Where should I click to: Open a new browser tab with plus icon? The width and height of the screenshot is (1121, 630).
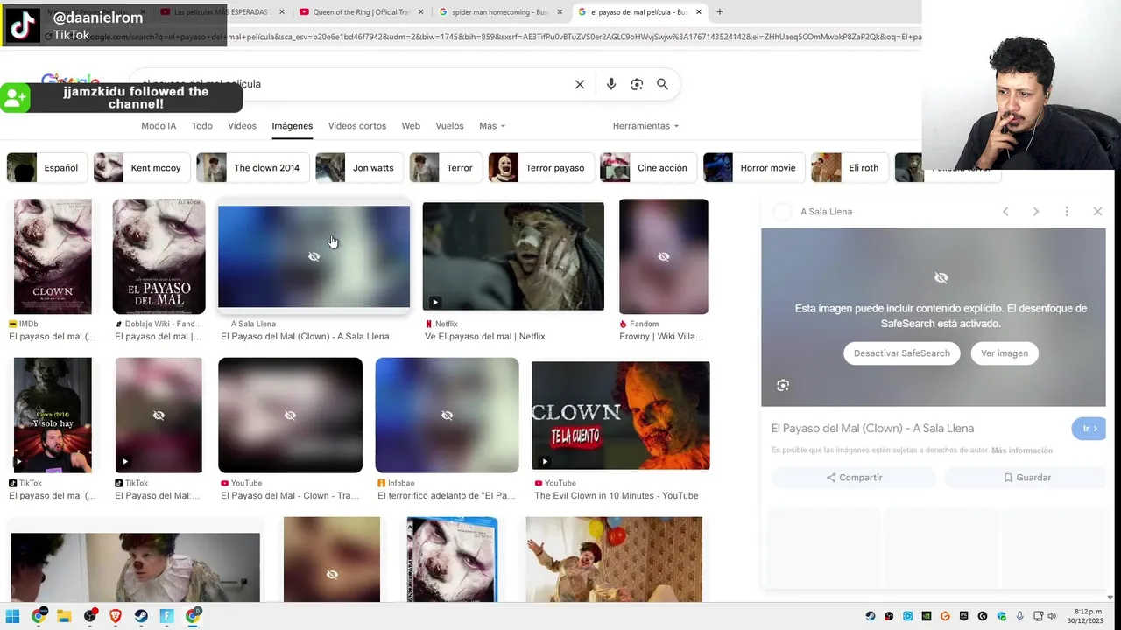720,12
